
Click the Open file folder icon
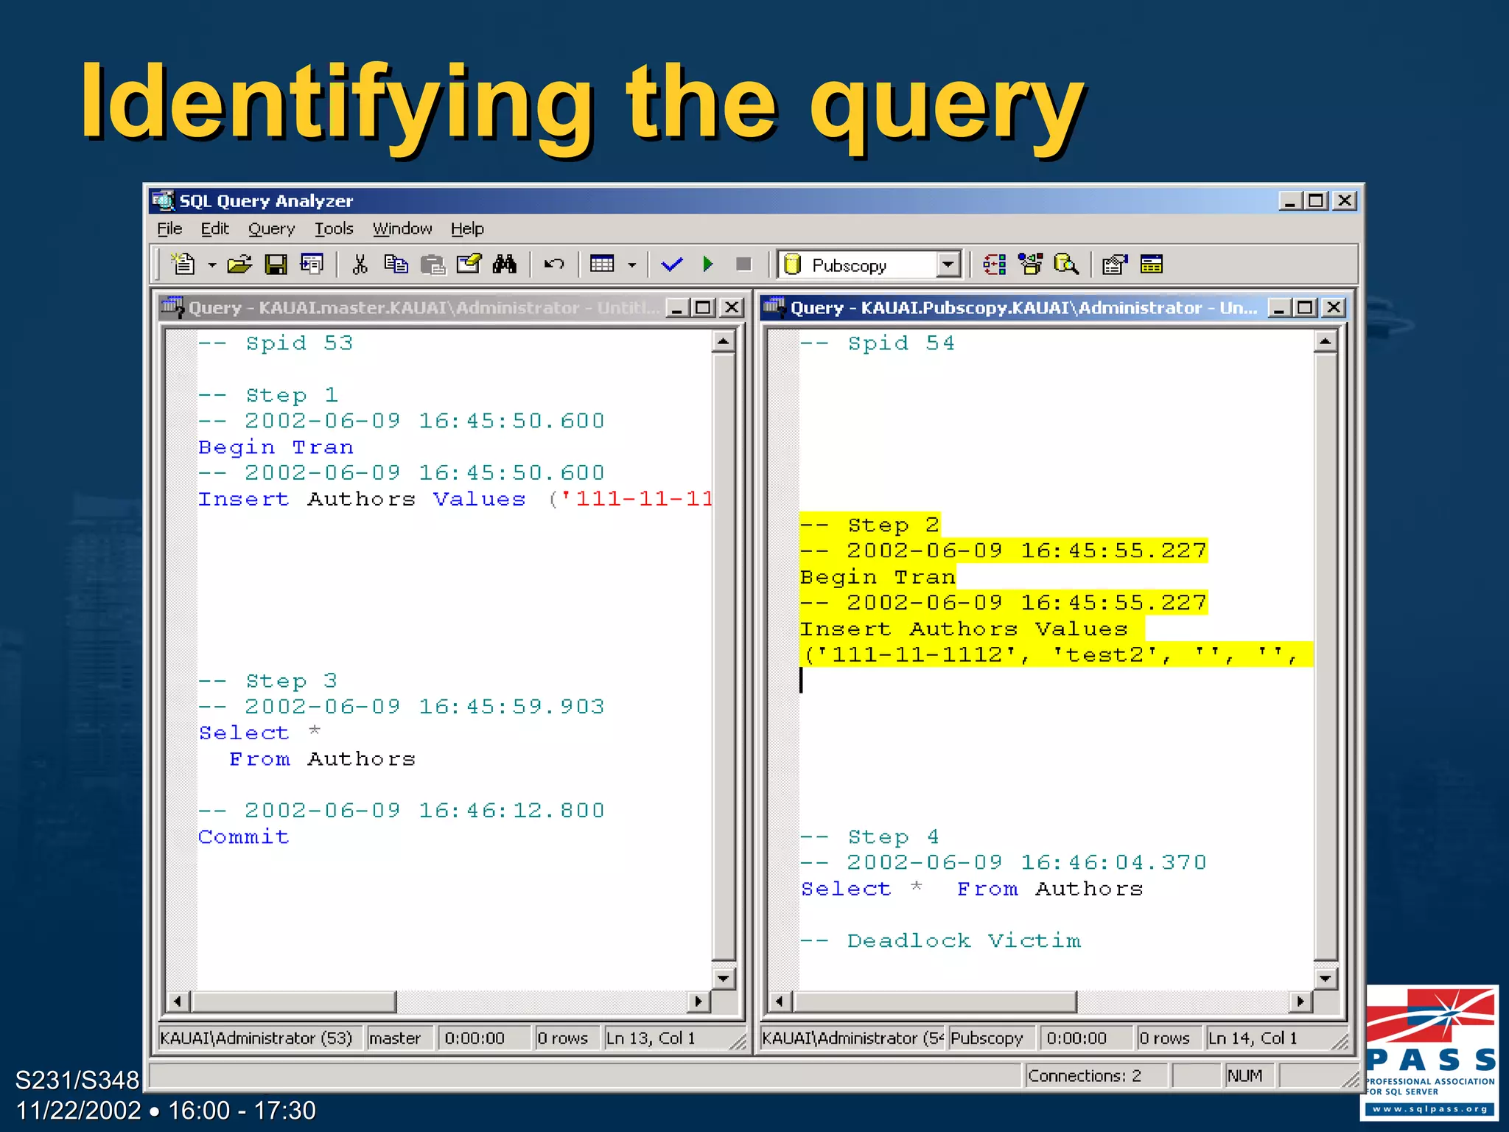click(239, 264)
